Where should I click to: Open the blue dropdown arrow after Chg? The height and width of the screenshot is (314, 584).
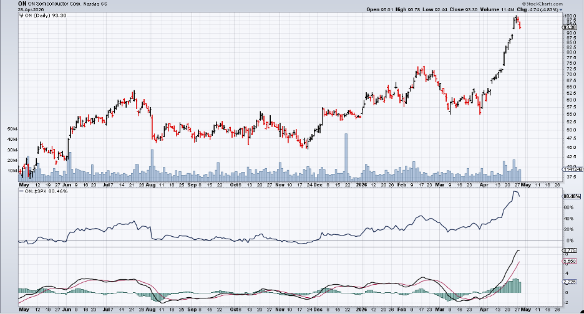pos(562,10)
